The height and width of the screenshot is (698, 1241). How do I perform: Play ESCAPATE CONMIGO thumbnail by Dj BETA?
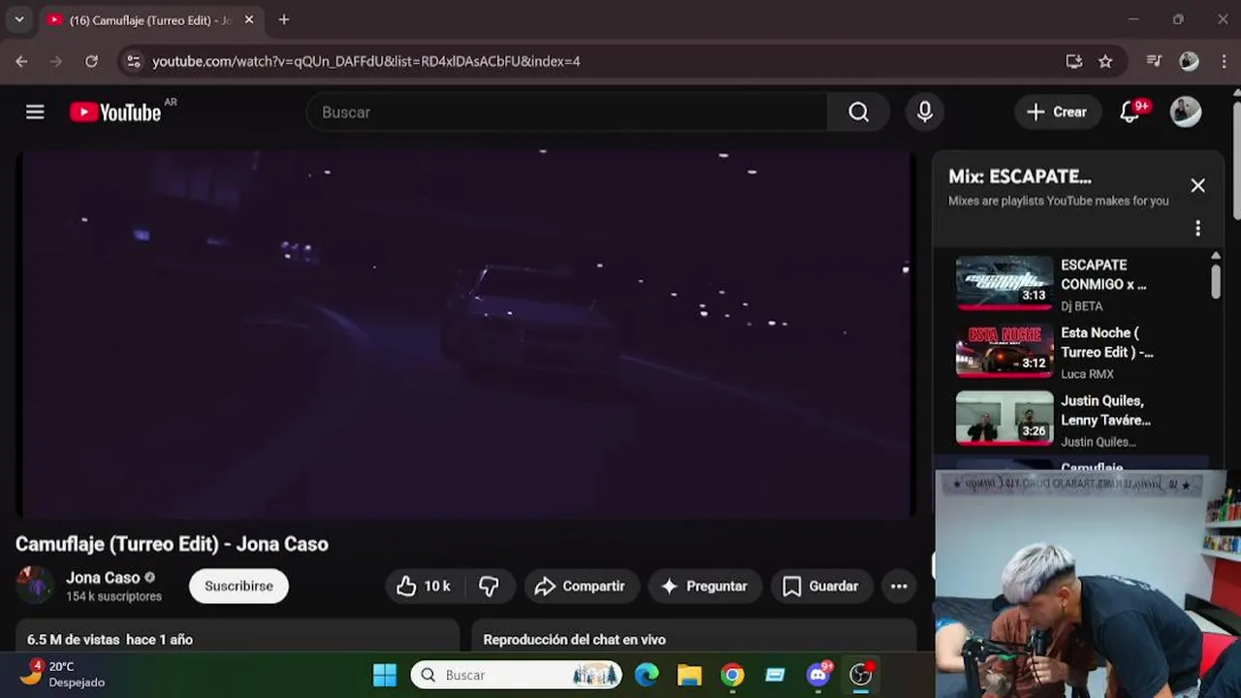[x=1004, y=283]
